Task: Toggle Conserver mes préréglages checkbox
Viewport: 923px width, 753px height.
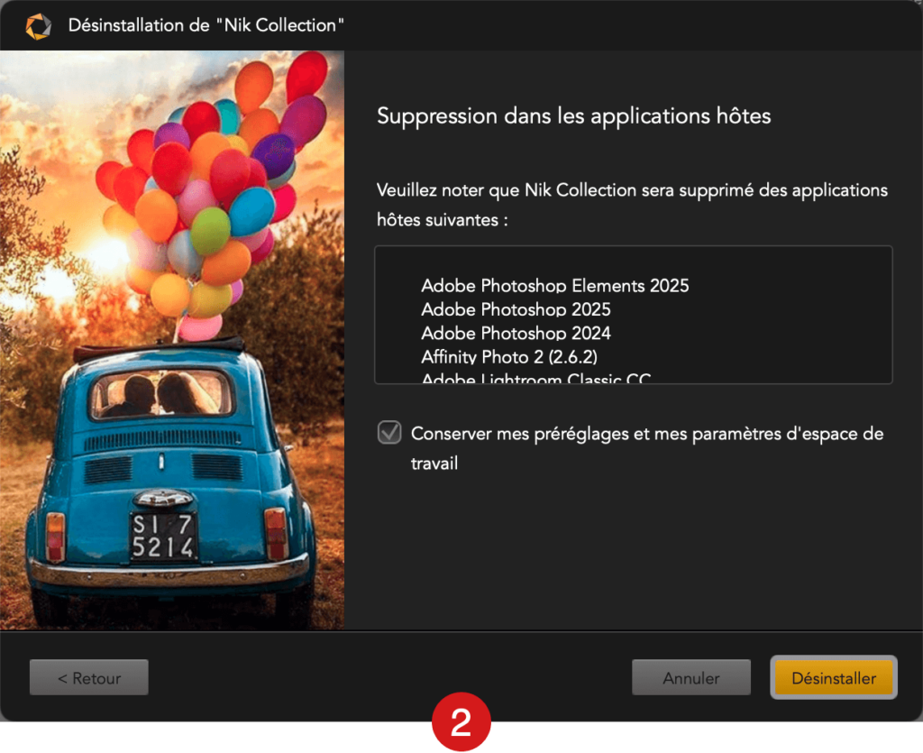Action: 389,433
